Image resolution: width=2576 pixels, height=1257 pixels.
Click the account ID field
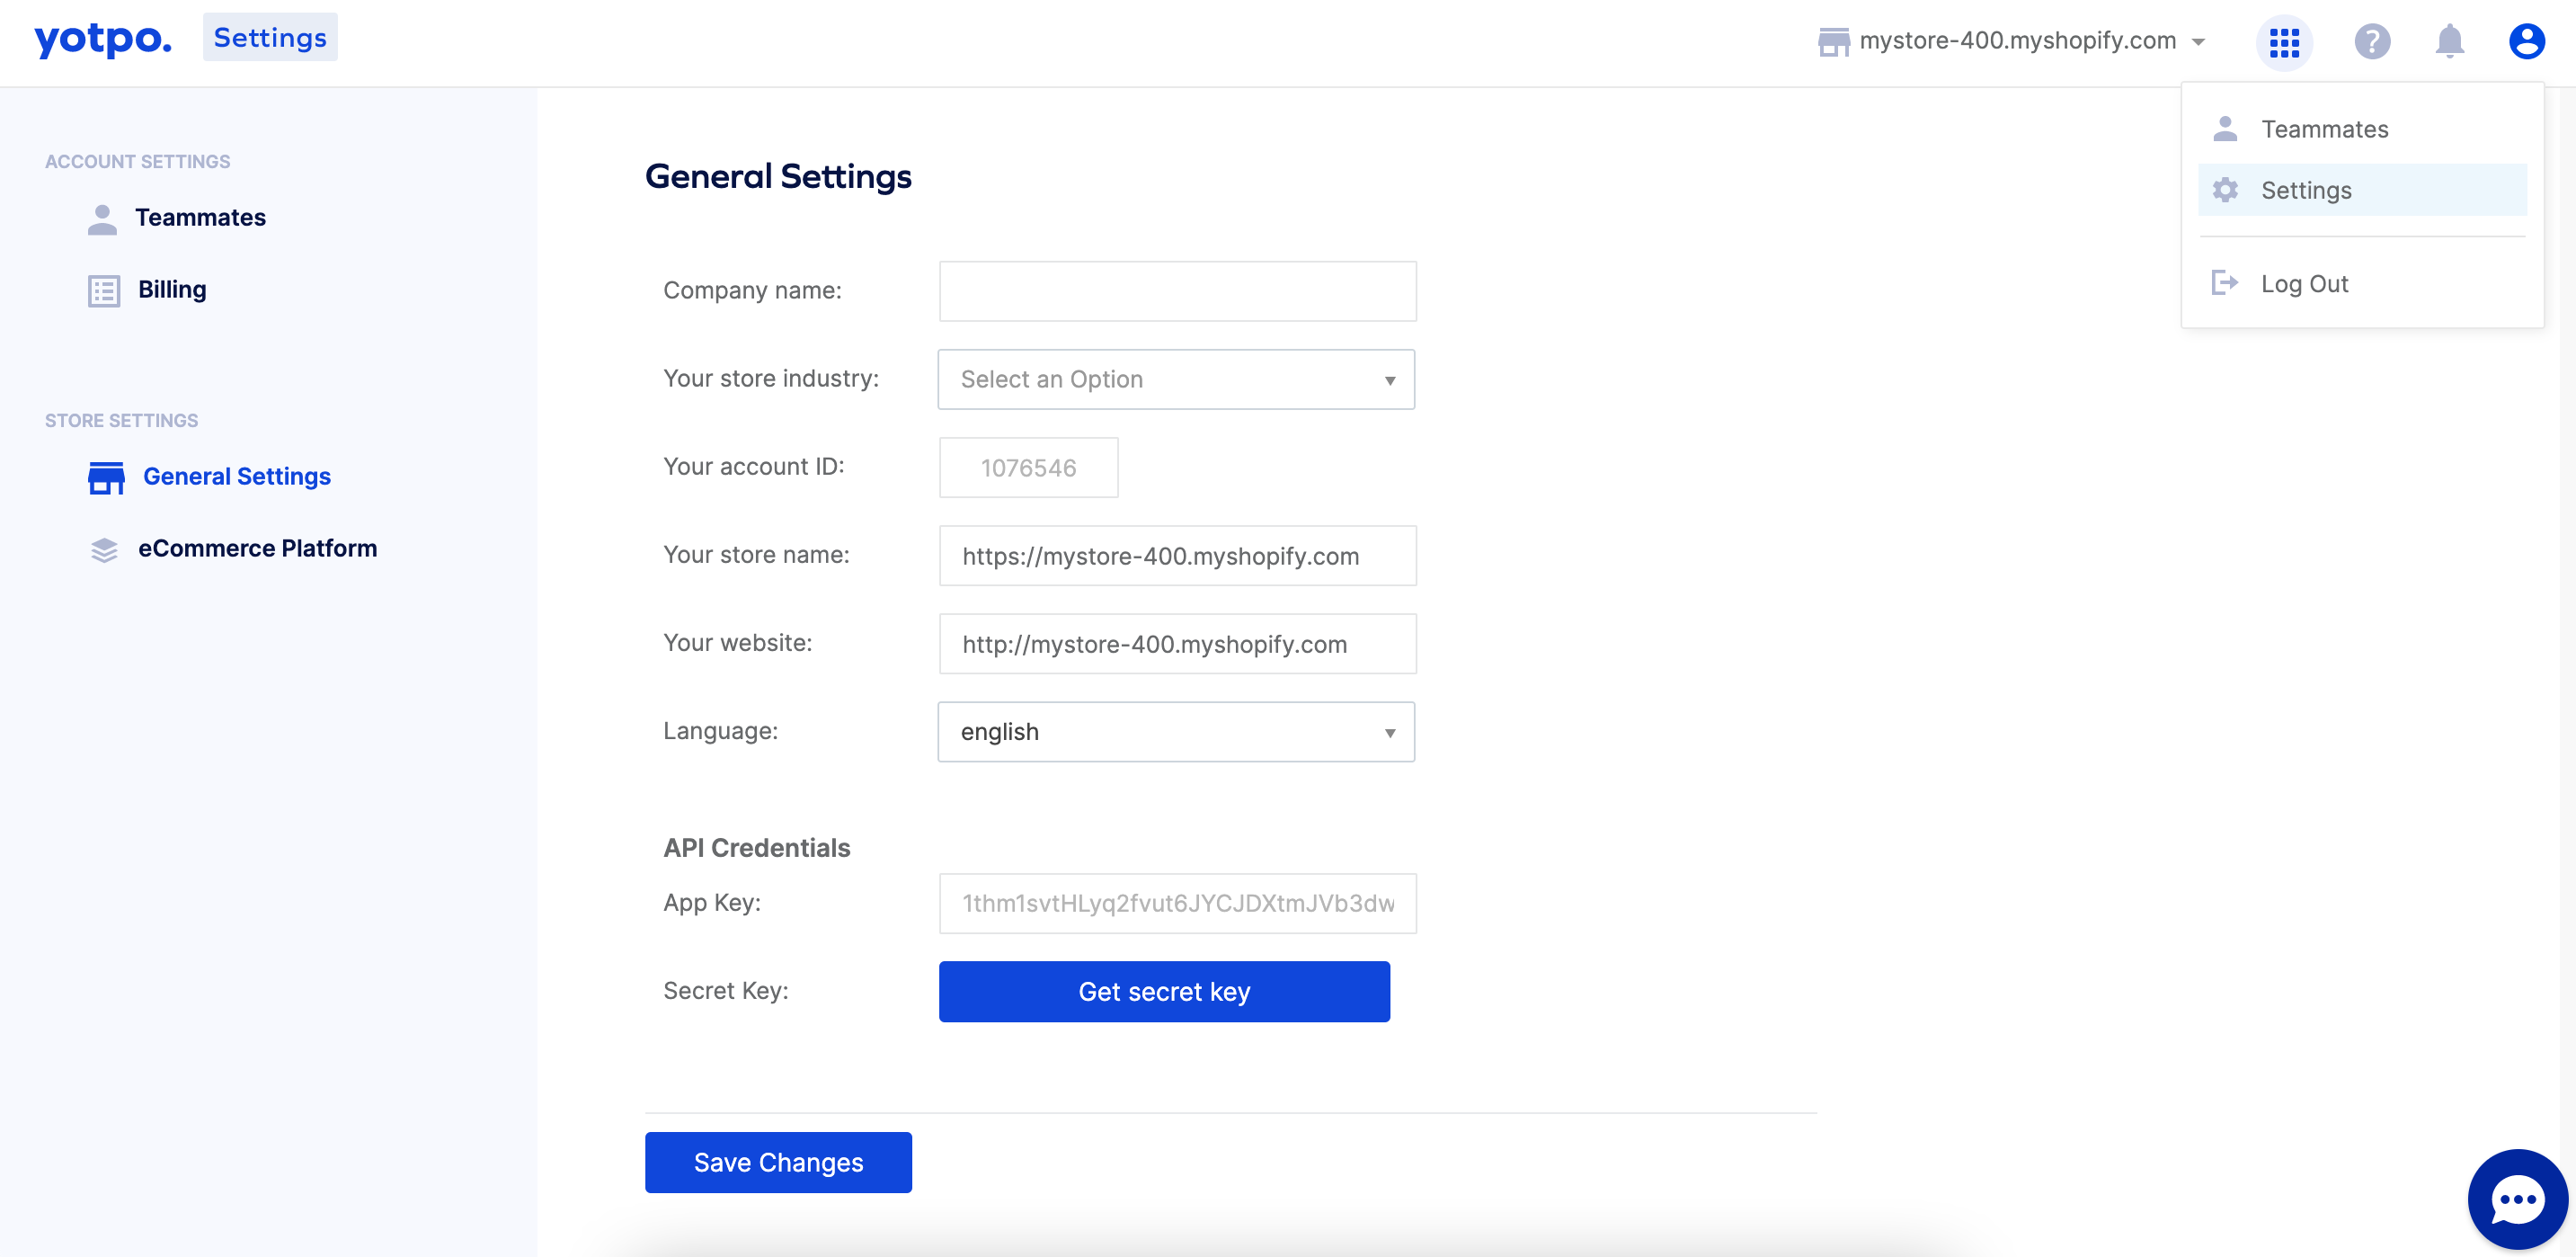coord(1028,468)
